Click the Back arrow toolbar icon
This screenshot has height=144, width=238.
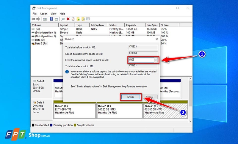tap(33, 19)
